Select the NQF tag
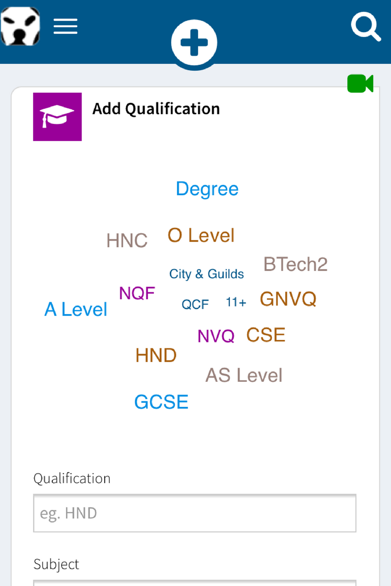 click(x=137, y=293)
